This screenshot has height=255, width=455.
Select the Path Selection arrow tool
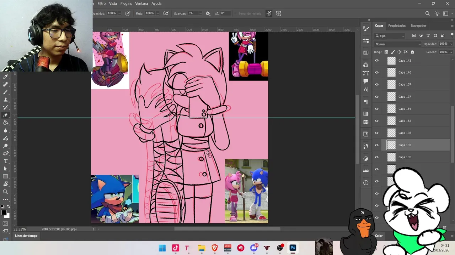point(6,169)
